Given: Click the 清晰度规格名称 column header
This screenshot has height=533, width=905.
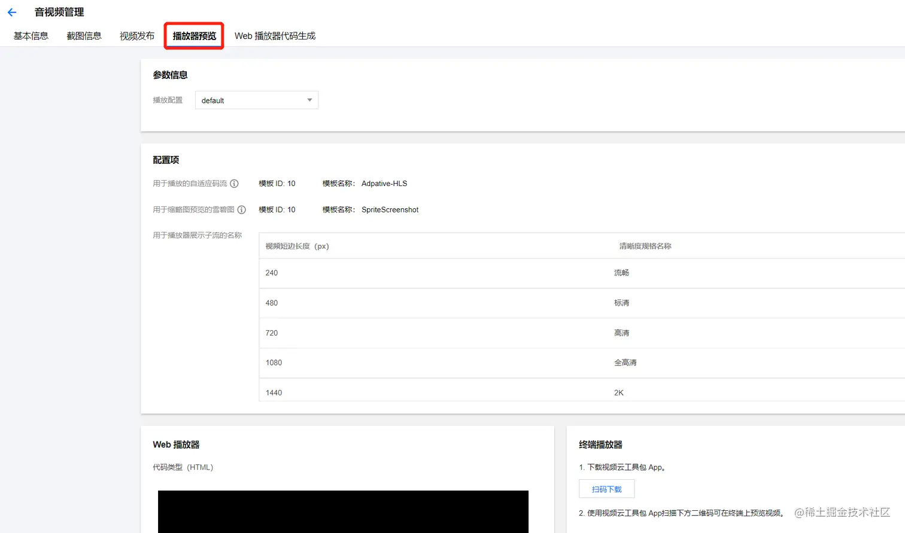Looking at the screenshot, I should pyautogui.click(x=645, y=246).
